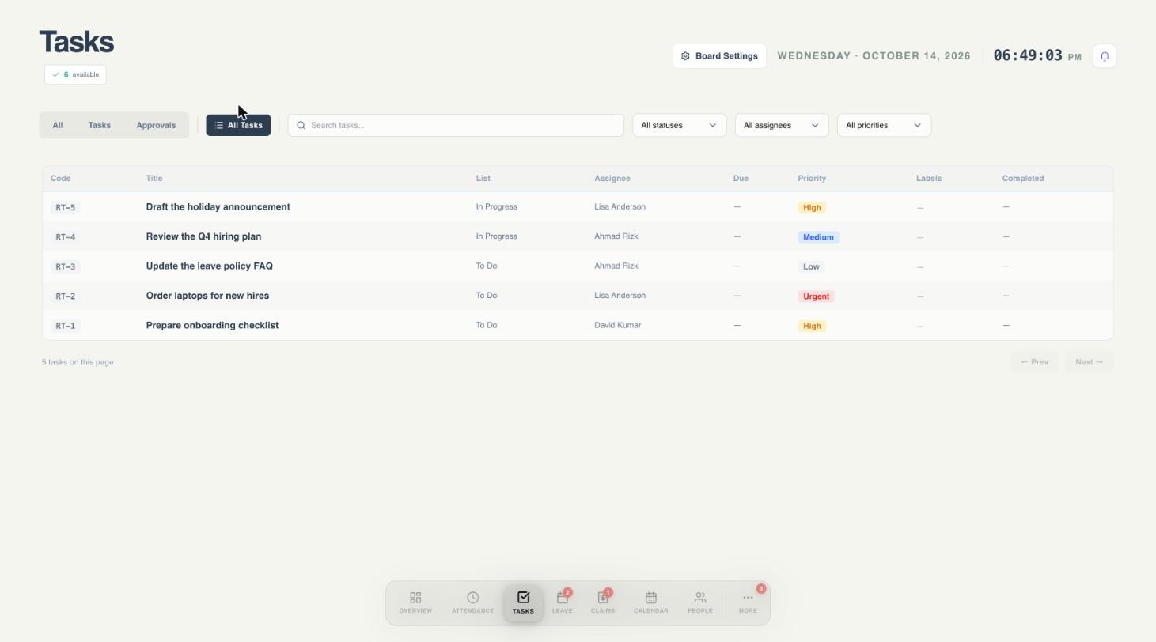Click the Completed column header
This screenshot has height=642, width=1156.
tap(1023, 179)
